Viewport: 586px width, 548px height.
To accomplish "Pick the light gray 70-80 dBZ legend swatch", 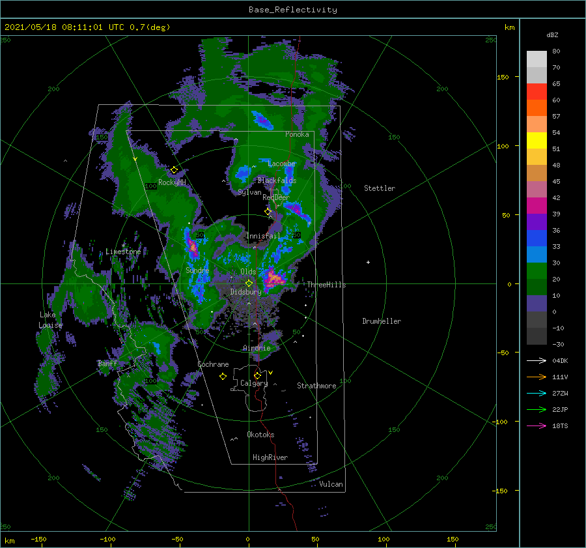I will click(537, 59).
